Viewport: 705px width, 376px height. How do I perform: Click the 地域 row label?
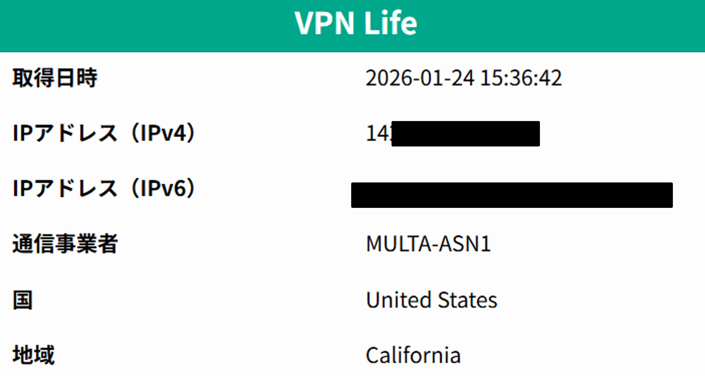[33, 355]
